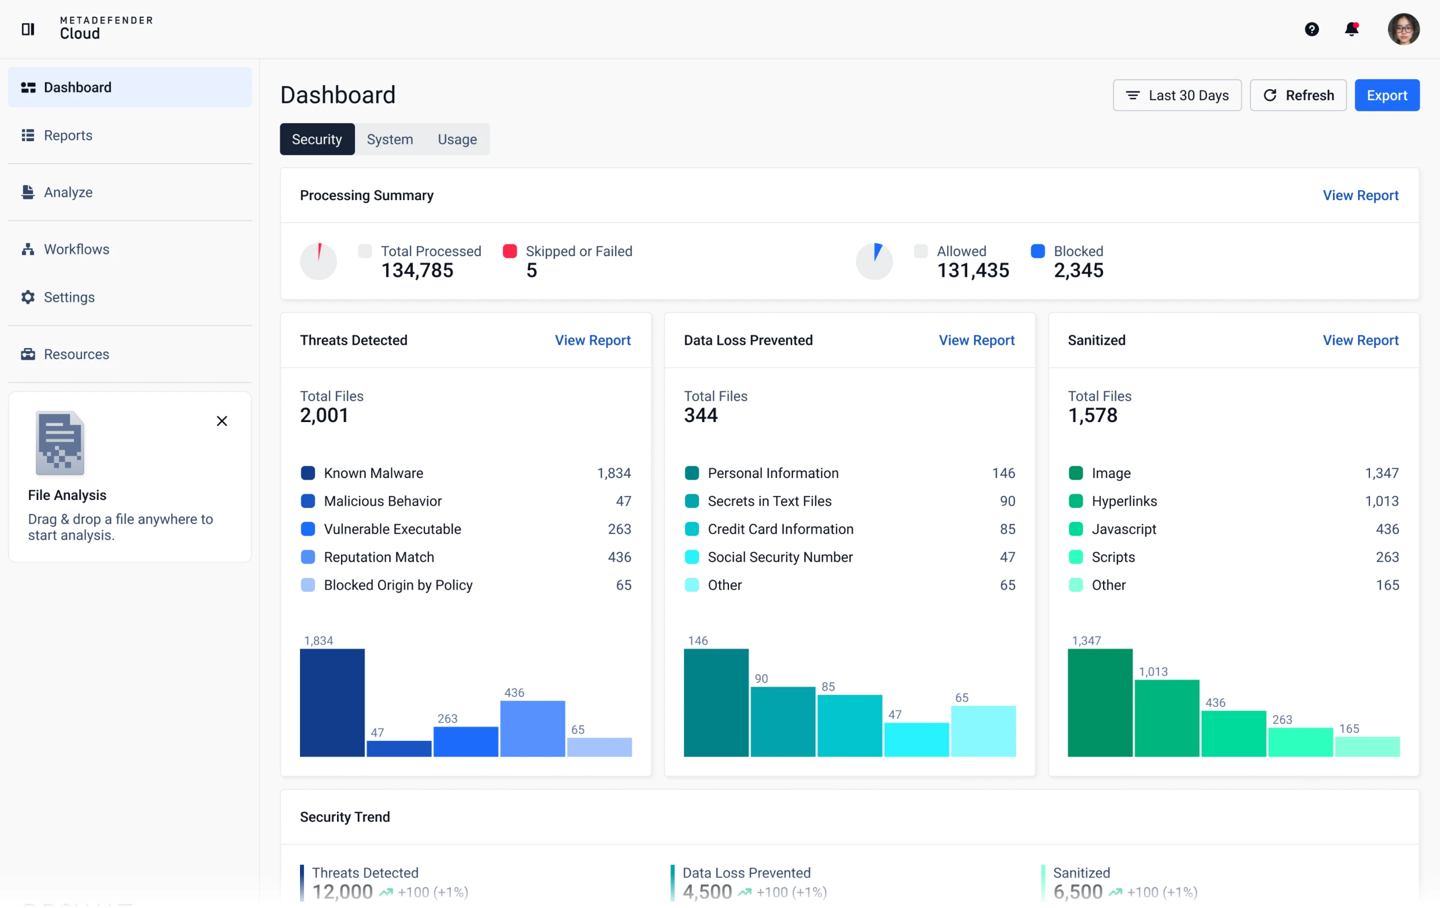Image resolution: width=1440 pixels, height=908 pixels.
Task: Switch to the System tab
Action: tap(389, 139)
